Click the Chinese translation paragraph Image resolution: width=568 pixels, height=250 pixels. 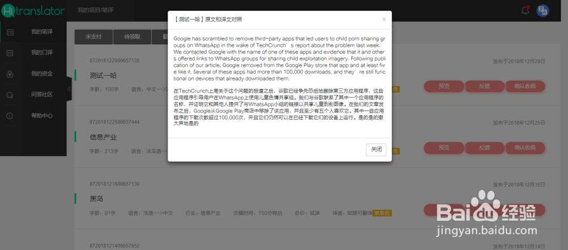tap(279, 107)
